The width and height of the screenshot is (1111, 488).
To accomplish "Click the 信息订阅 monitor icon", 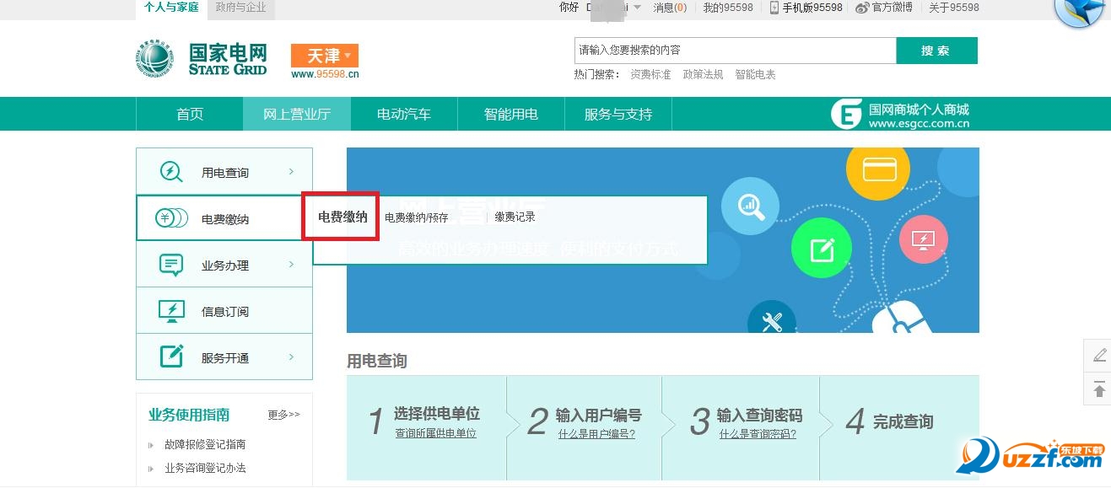I will (x=171, y=310).
